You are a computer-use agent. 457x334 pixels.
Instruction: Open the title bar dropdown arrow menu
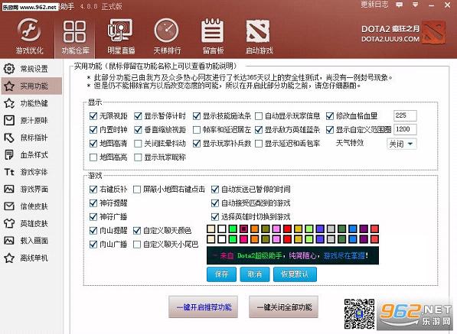coord(416,5)
